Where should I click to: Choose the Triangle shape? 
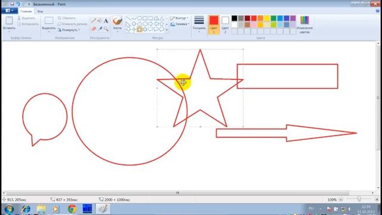162,19
